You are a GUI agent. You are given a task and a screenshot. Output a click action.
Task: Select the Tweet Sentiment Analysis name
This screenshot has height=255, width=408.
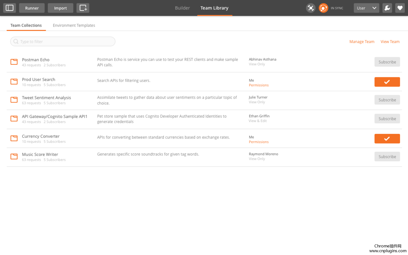click(x=46, y=97)
